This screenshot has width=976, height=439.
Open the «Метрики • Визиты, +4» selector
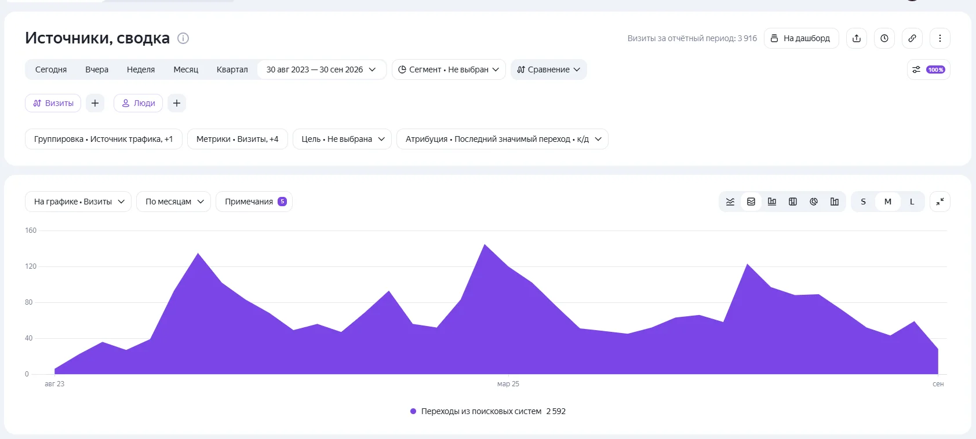tap(238, 139)
